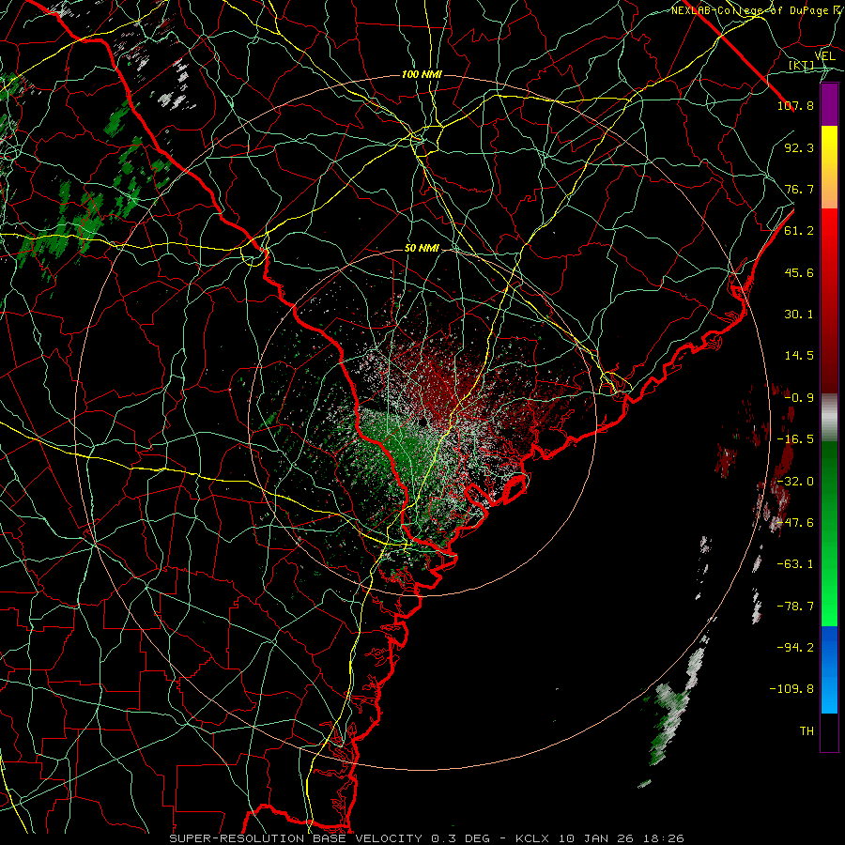Click the "TH" label on the scale
This screenshot has height=845, width=845.
(807, 731)
